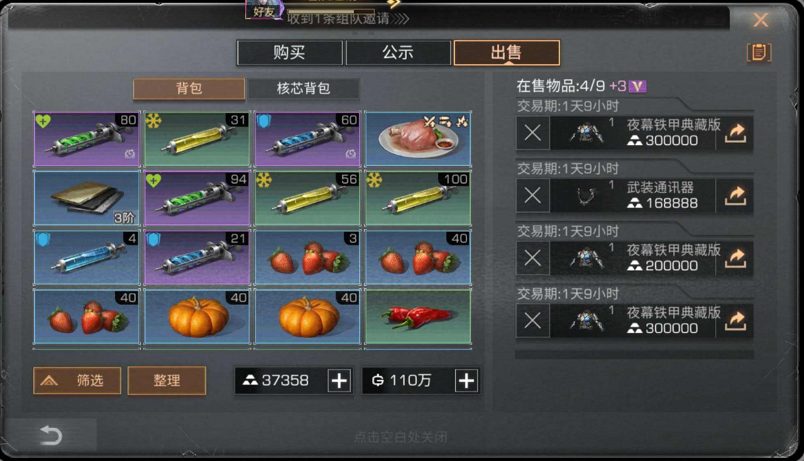The width and height of the screenshot is (804, 461).
Task: Select the yellow syringe stack of 100
Action: (x=418, y=198)
